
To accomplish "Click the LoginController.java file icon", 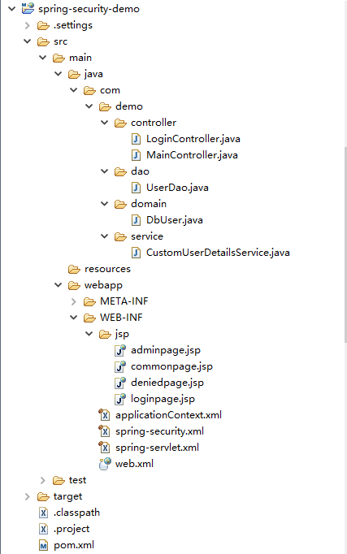I will tap(136, 139).
